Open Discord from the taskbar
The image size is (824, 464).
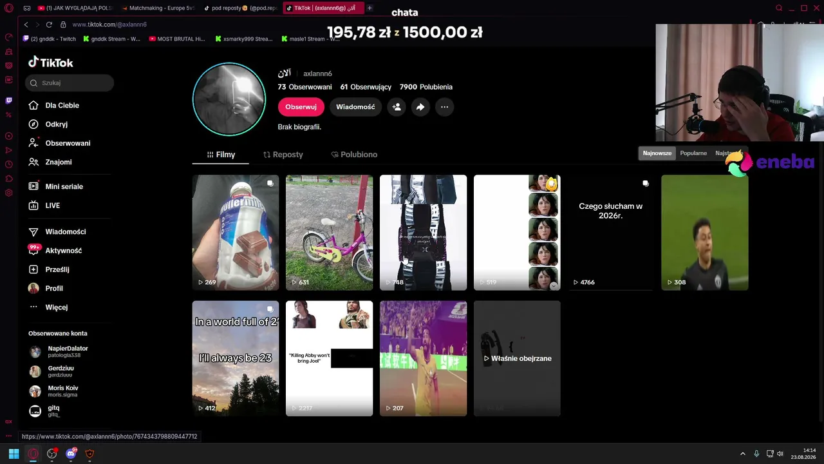[x=71, y=454]
